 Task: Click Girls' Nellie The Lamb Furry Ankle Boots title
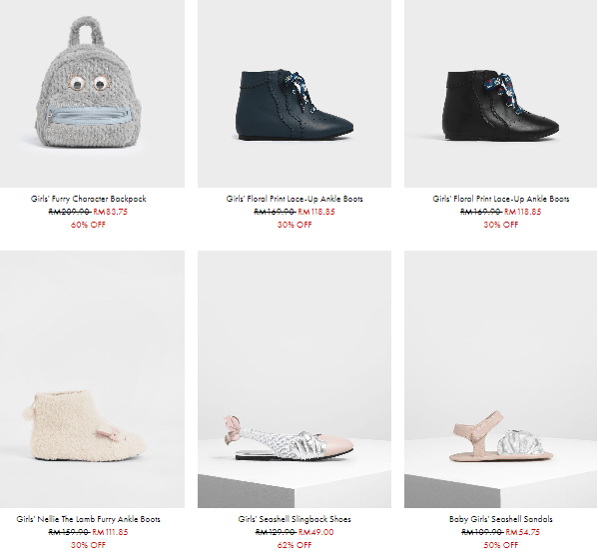click(89, 519)
